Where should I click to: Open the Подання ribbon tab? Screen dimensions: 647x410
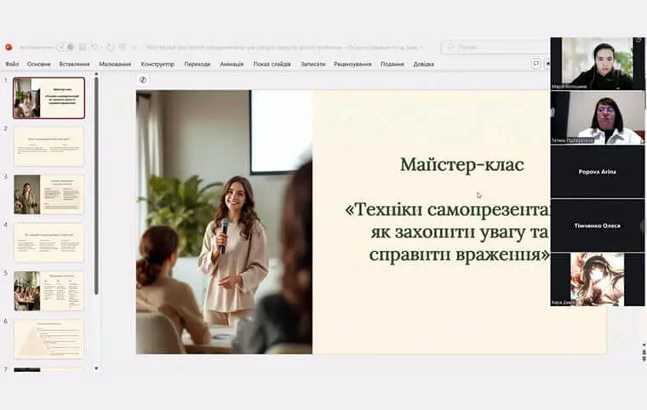pos(392,64)
